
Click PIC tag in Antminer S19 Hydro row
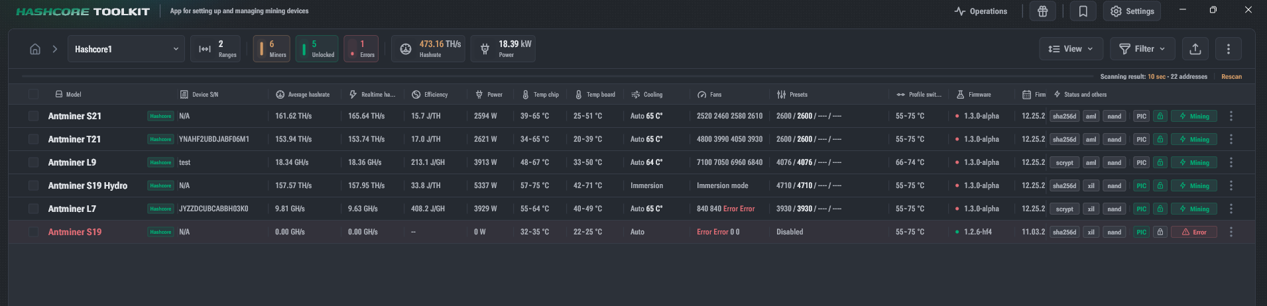click(1141, 185)
